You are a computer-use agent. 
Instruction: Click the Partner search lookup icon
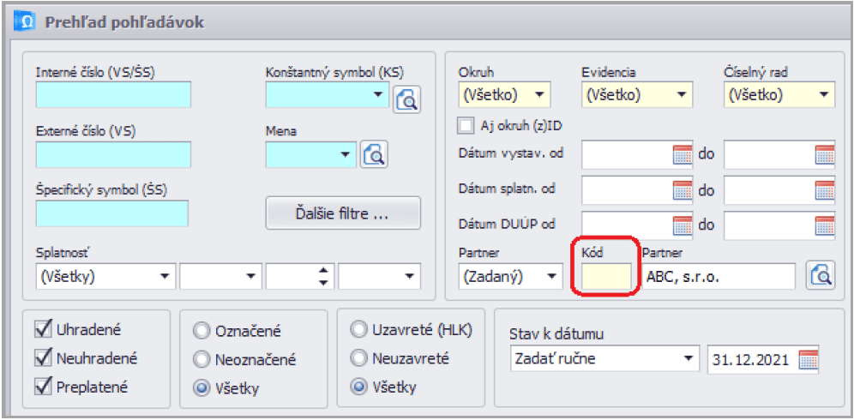click(821, 276)
